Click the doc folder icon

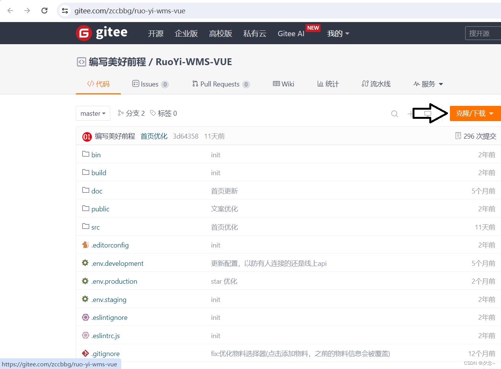pyautogui.click(x=86, y=190)
